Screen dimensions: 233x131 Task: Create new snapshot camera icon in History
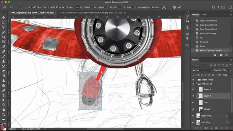(x=221, y=55)
